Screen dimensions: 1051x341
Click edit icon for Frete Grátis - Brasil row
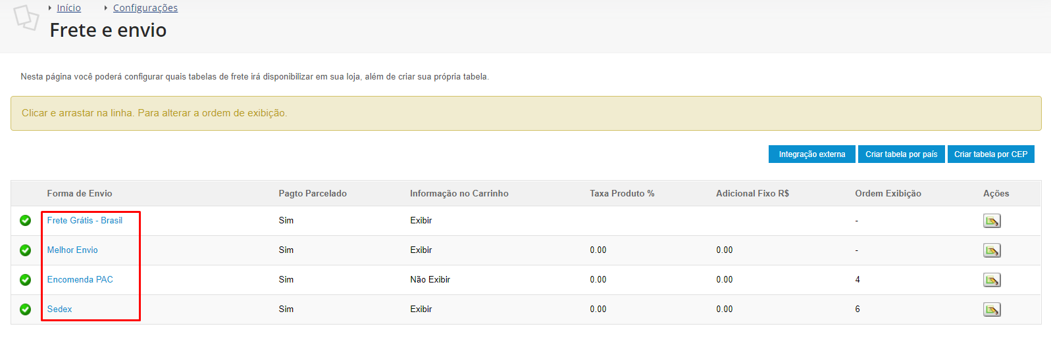click(x=992, y=221)
